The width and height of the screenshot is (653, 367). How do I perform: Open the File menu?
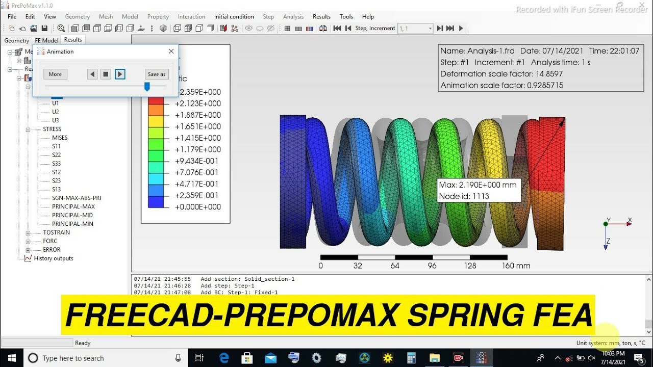pos(12,17)
